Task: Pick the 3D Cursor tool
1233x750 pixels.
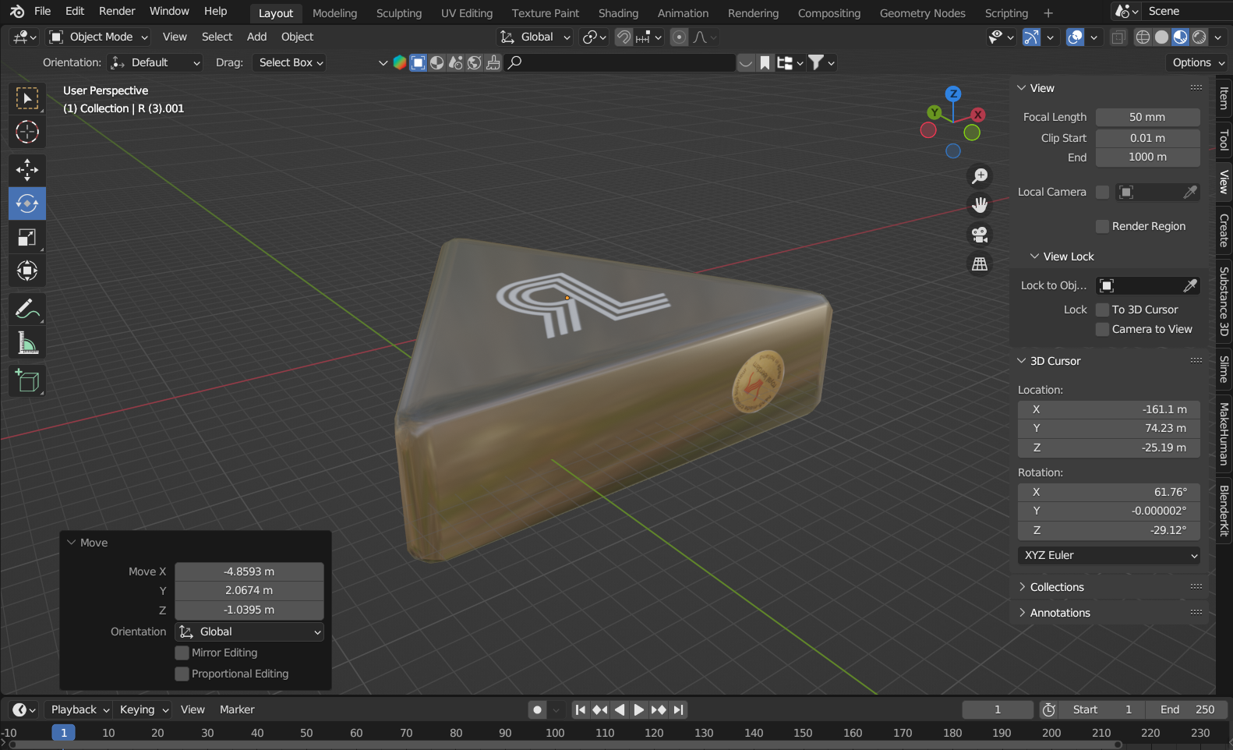Action: click(27, 133)
